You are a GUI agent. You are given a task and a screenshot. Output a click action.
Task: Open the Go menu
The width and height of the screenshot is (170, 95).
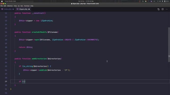pyautogui.click(x=19, y=6)
